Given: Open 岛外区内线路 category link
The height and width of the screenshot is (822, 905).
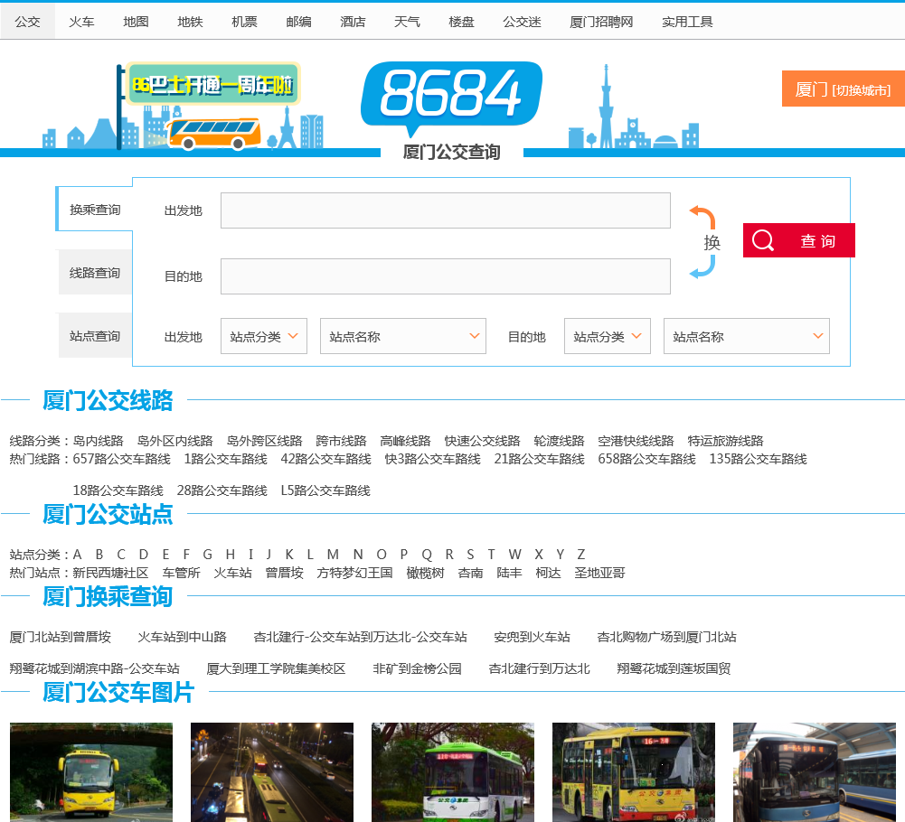Looking at the screenshot, I should pyautogui.click(x=174, y=441).
